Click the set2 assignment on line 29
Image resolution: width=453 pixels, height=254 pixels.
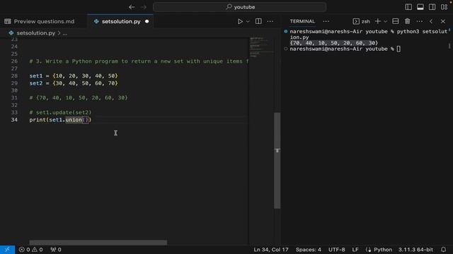point(74,83)
